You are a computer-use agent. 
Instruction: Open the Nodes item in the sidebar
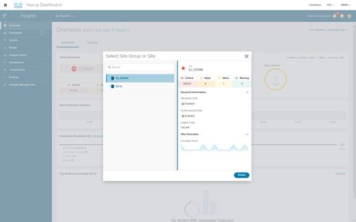point(26,47)
